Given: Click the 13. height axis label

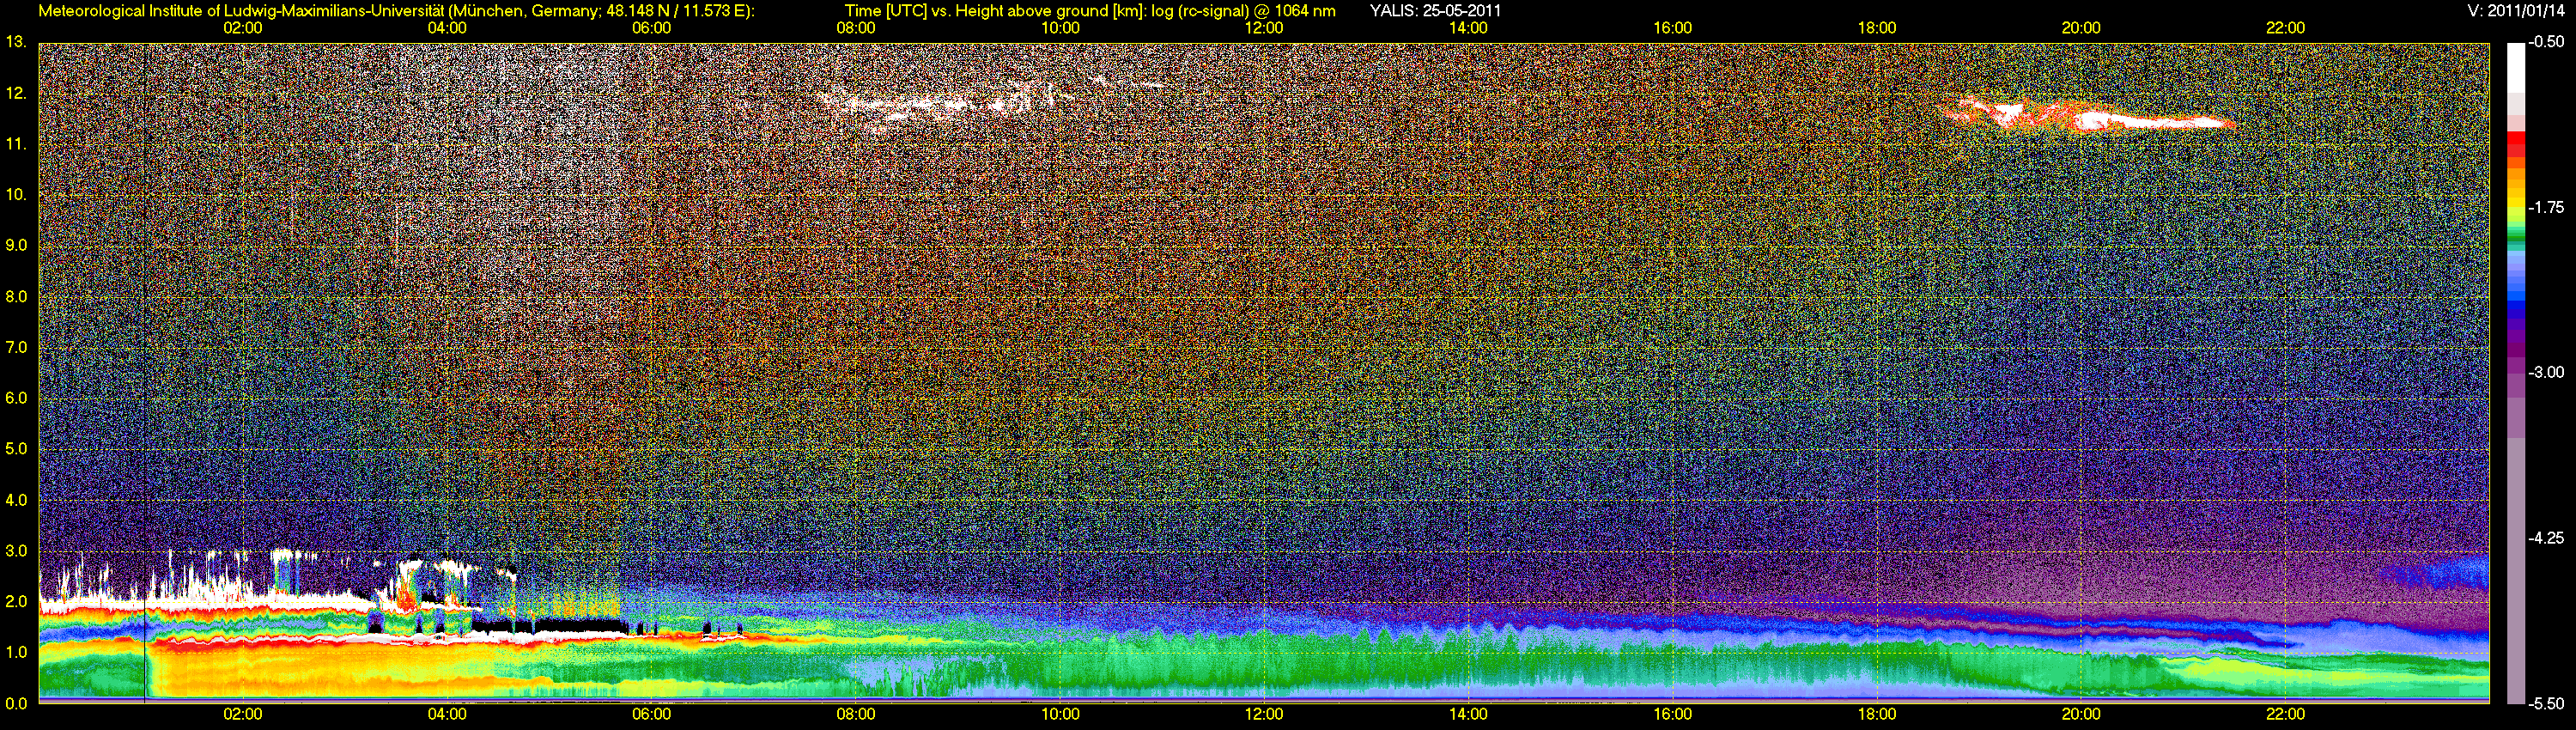Looking at the screenshot, I should coord(16,42).
